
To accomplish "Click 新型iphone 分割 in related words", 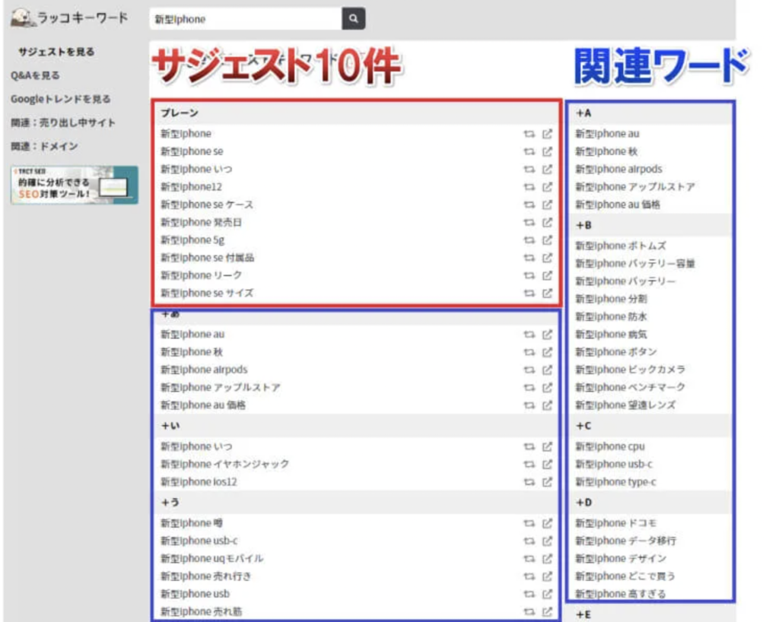I will click(611, 299).
